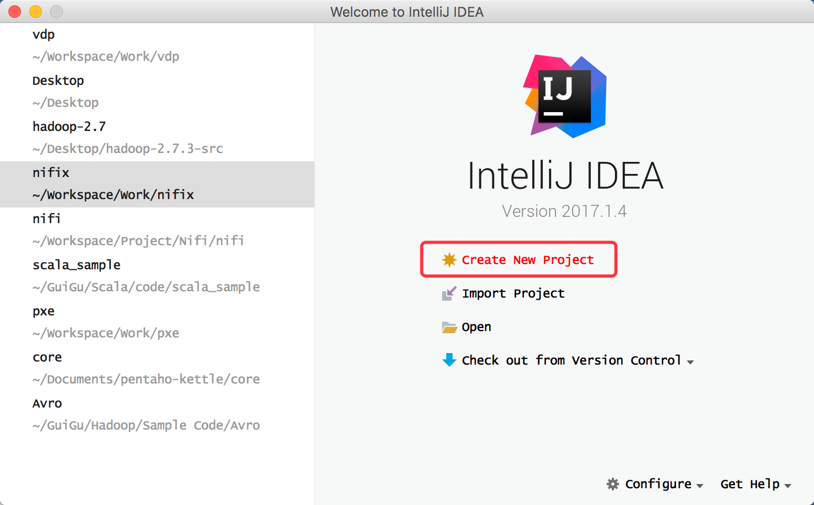Click the Configure gear icon

(x=612, y=484)
